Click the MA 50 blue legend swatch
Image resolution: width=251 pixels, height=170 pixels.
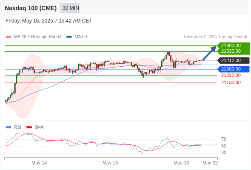pyautogui.click(x=69, y=37)
